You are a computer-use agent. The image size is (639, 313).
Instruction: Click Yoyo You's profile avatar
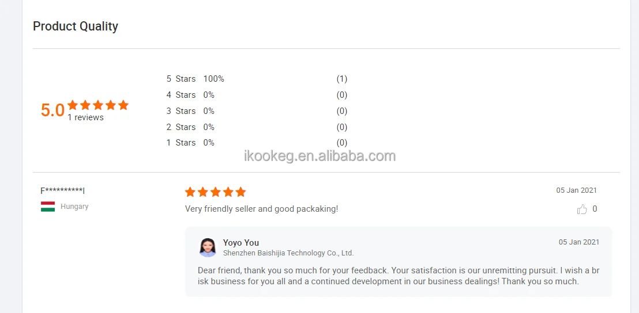point(208,247)
